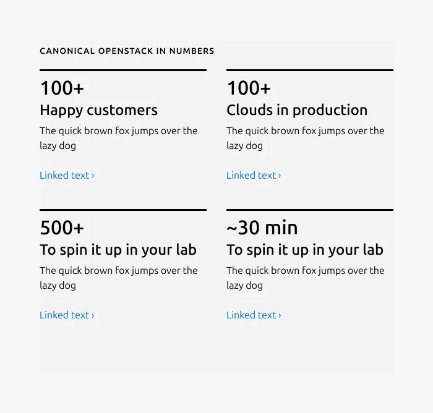Viewport: 433px width, 413px height.
Task: Click the 100+ figure above Happy customers
Action: pos(62,88)
